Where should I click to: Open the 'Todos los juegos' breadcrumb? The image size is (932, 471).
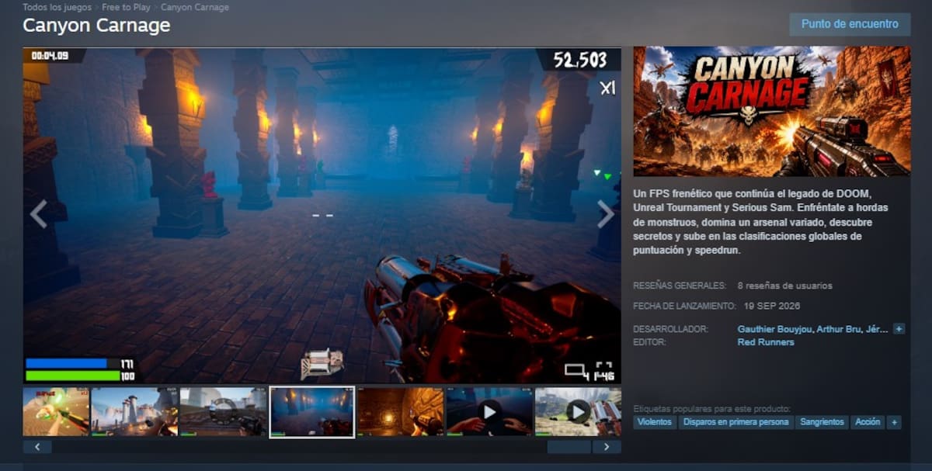[x=57, y=7]
